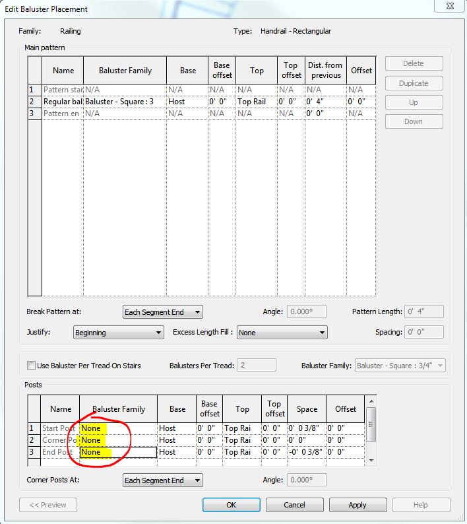Image resolution: width=467 pixels, height=524 pixels.
Task: Click Dist. from previous 0' 4" cell
Action: click(x=326, y=102)
